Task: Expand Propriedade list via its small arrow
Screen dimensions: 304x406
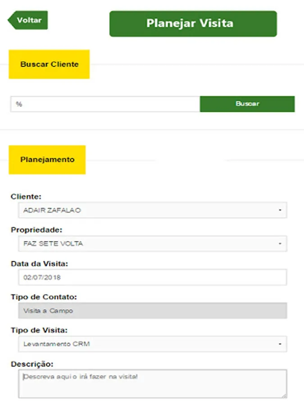Action: point(280,244)
